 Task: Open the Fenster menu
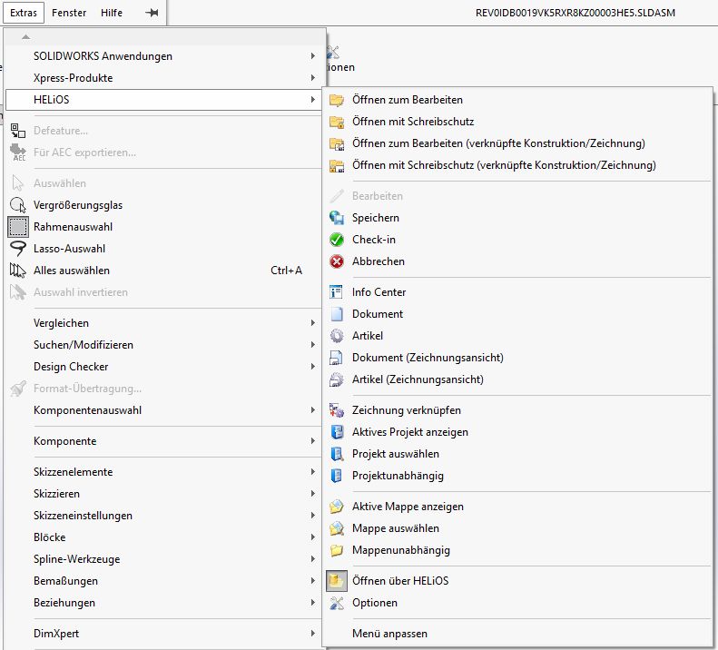tap(69, 13)
